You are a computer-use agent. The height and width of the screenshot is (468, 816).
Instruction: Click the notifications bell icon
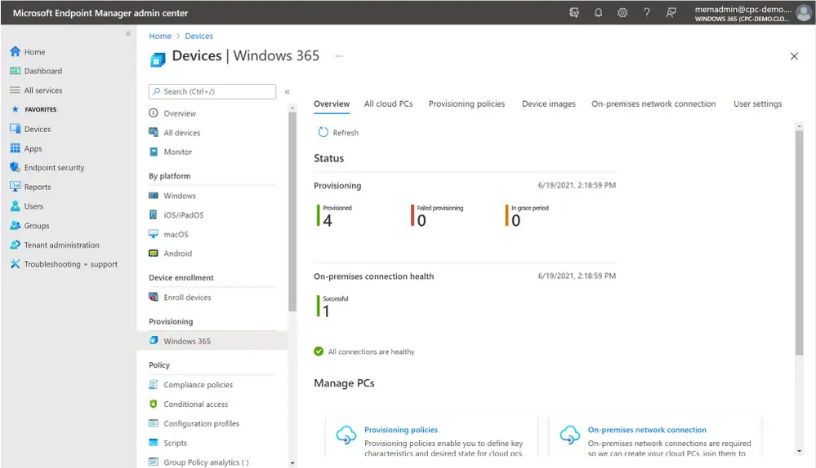click(599, 12)
